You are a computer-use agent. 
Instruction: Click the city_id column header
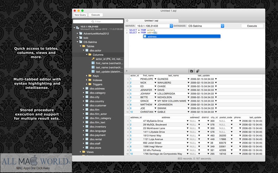click(x=214, y=117)
